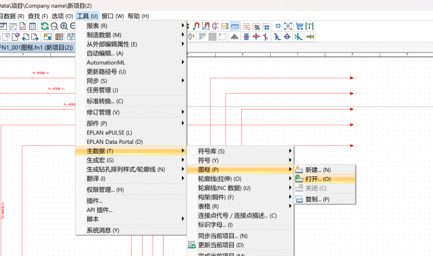Click the small blue chip component icon

point(278,26)
